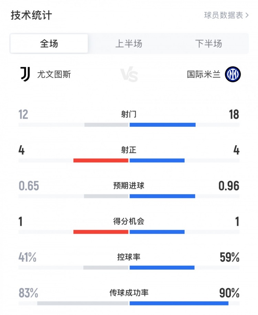Viewport: 258px width, 315px height.
Task: Click the 尤文图斯 team name
Action: pos(54,74)
